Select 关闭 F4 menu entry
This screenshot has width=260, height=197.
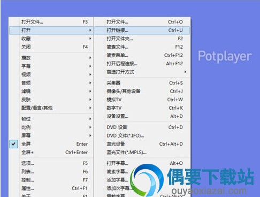(51, 47)
